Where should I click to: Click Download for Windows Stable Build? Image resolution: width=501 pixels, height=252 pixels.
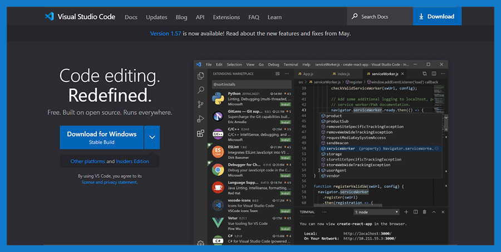(x=102, y=137)
